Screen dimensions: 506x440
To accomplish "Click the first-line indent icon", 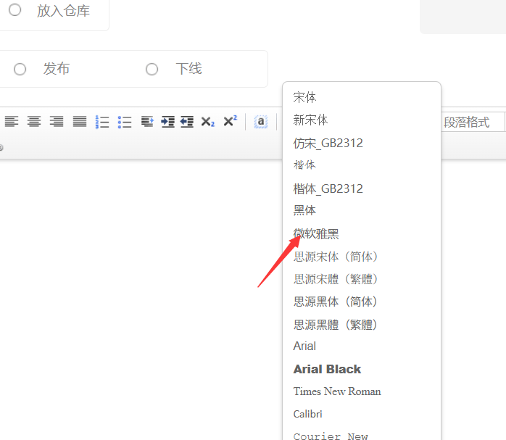I will pos(147,122).
